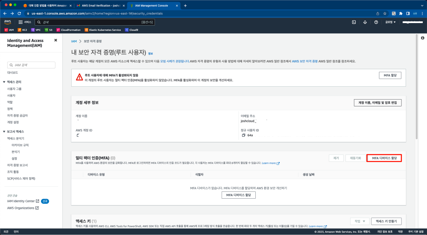Image resolution: width=427 pixels, height=235 pixels.
Task: Click the IAM bookmark shortcut
Action: coord(9,30)
